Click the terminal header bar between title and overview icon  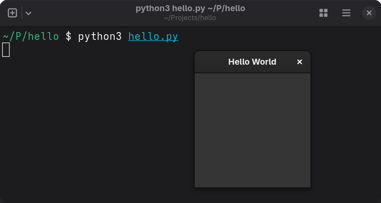coord(283,13)
